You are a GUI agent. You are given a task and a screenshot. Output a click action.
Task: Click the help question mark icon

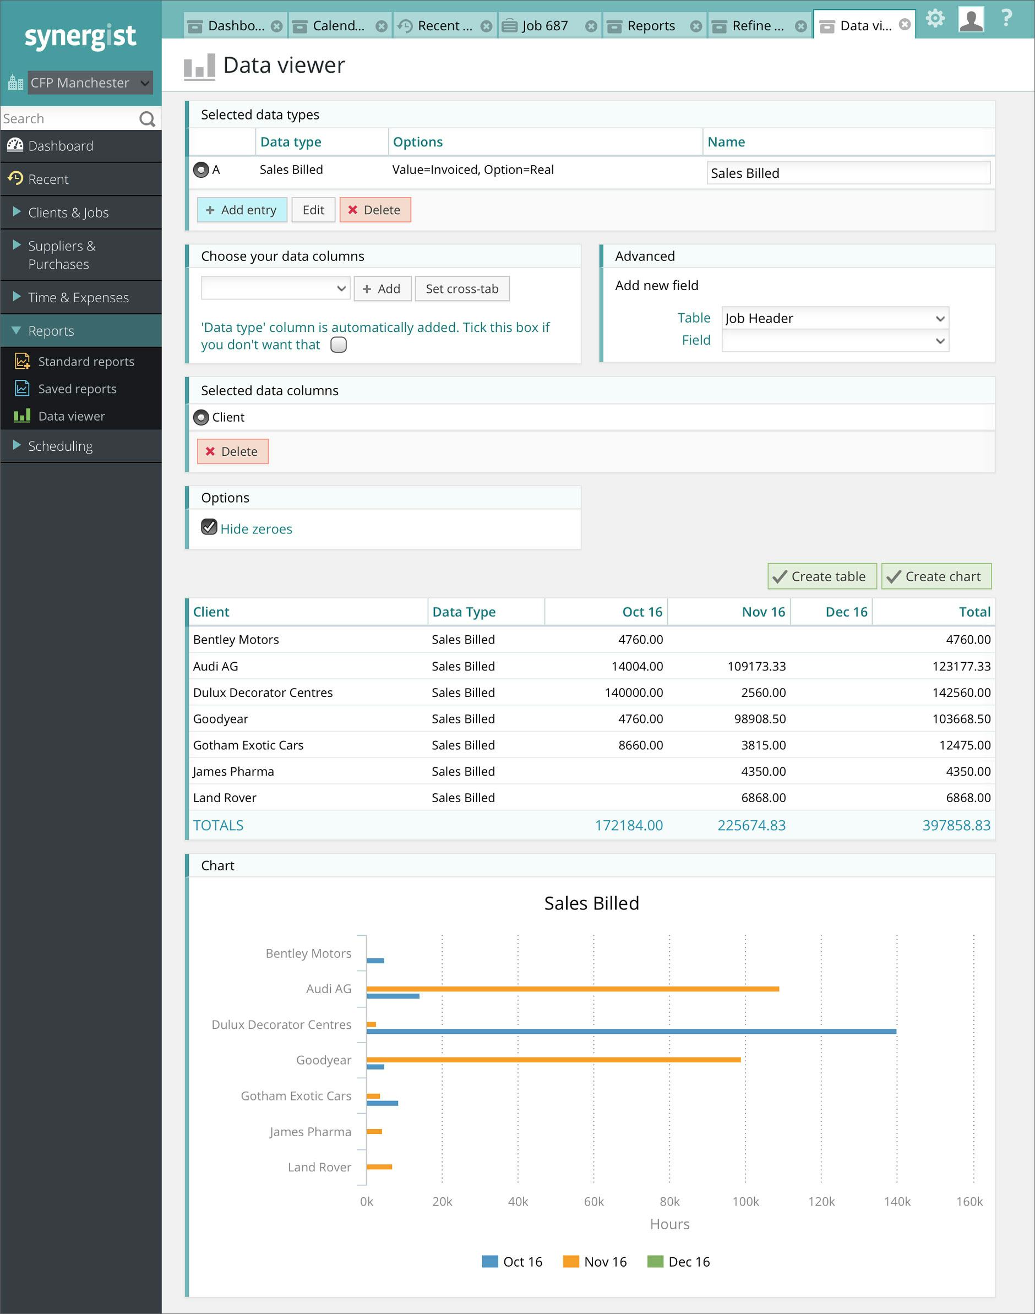coord(1006,18)
